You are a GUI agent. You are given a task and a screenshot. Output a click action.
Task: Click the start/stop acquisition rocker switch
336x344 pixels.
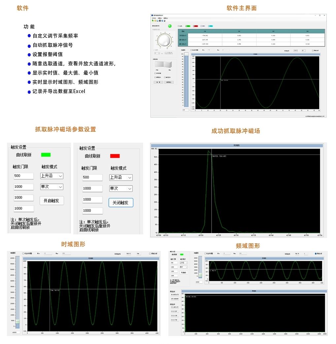[x=163, y=64]
